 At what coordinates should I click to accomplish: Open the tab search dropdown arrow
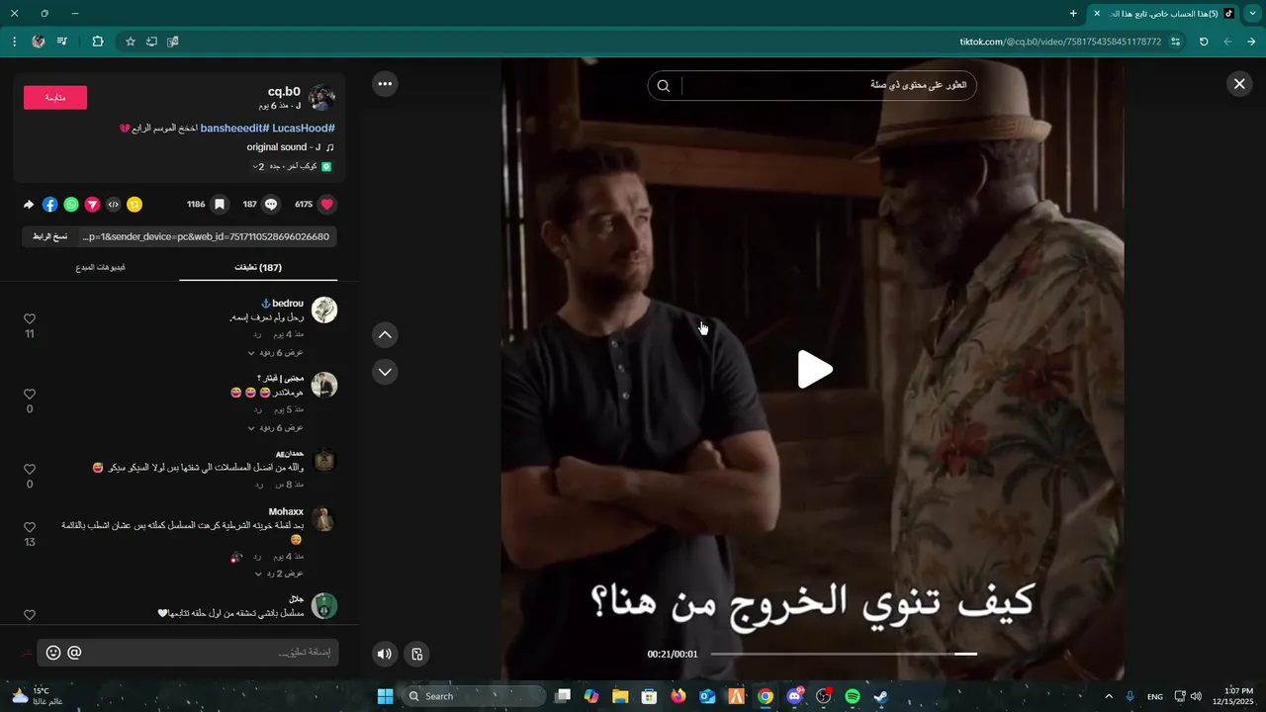point(1253,13)
